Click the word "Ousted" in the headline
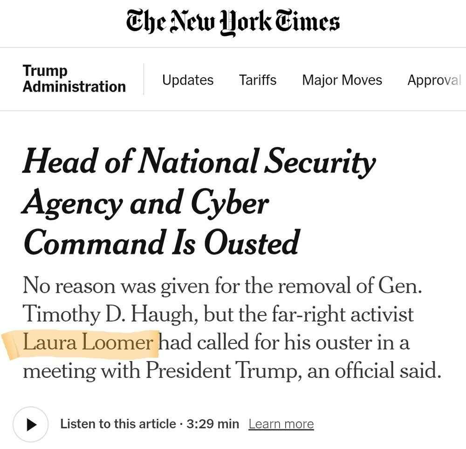The width and height of the screenshot is (466, 449). [252, 243]
